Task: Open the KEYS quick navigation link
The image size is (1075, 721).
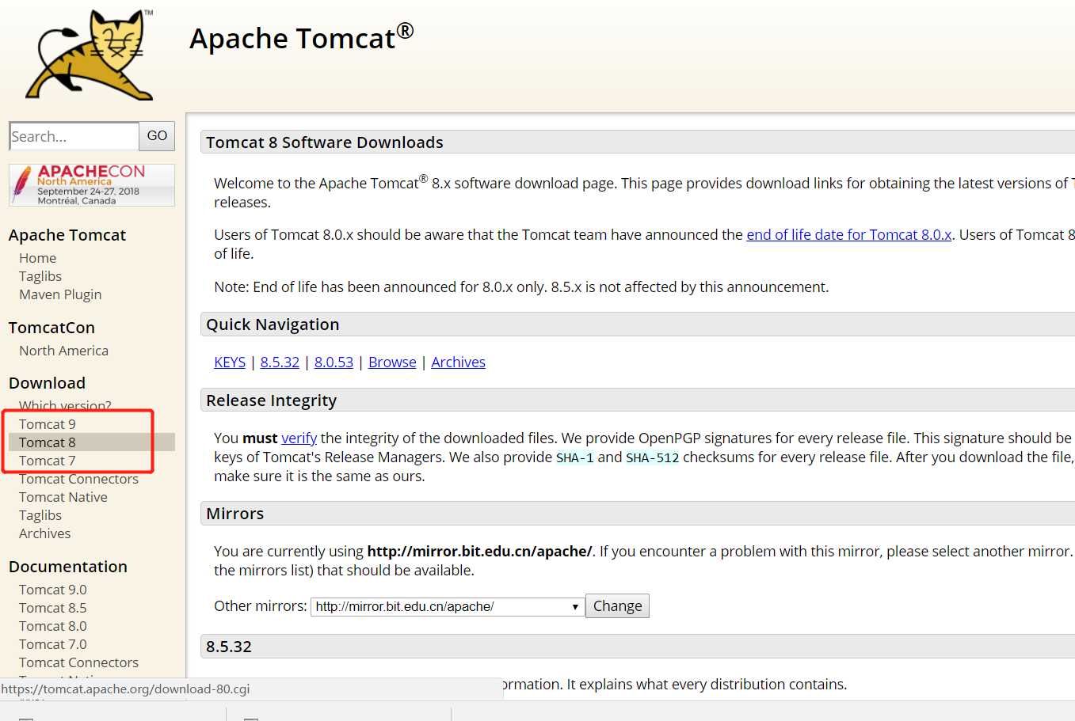Action: (230, 362)
